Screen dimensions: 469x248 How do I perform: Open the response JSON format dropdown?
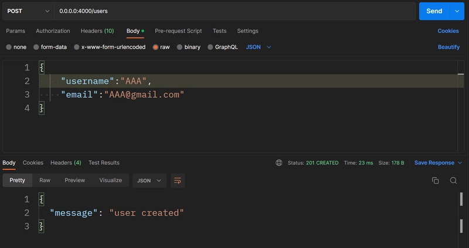(149, 181)
